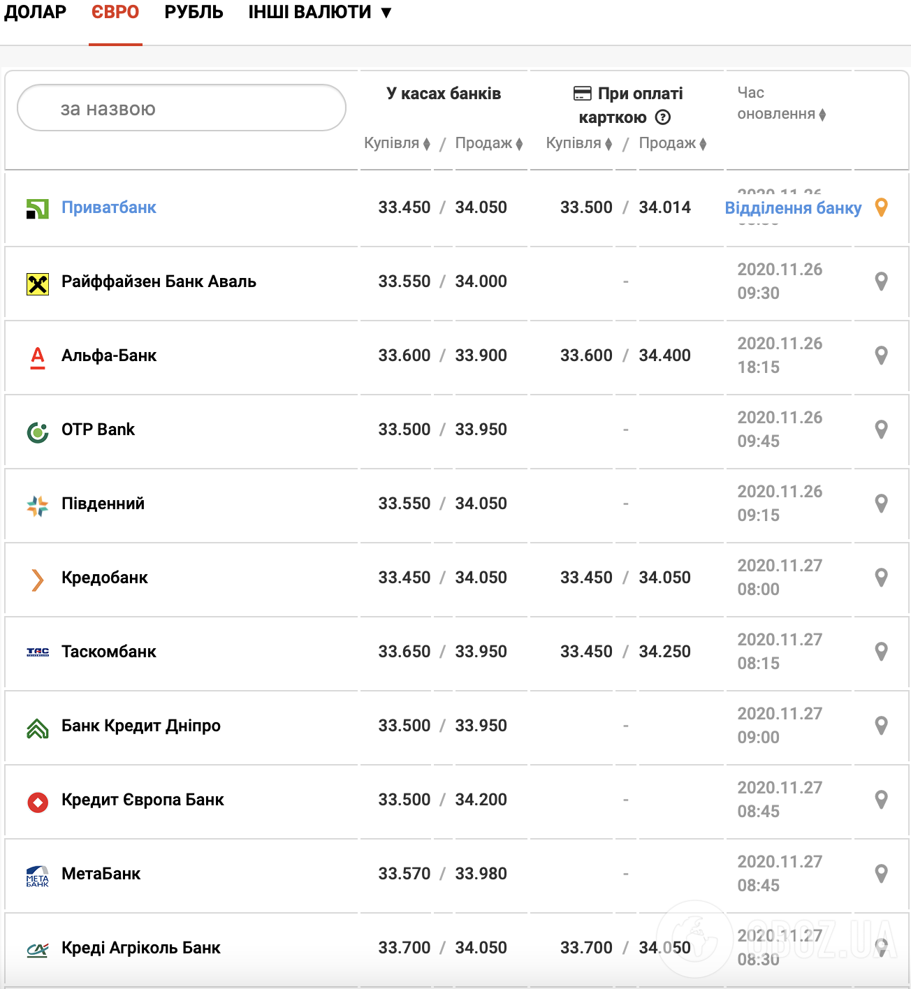The height and width of the screenshot is (989, 911).
Task: Open map pin for МетаБанк
Action: coord(882,874)
